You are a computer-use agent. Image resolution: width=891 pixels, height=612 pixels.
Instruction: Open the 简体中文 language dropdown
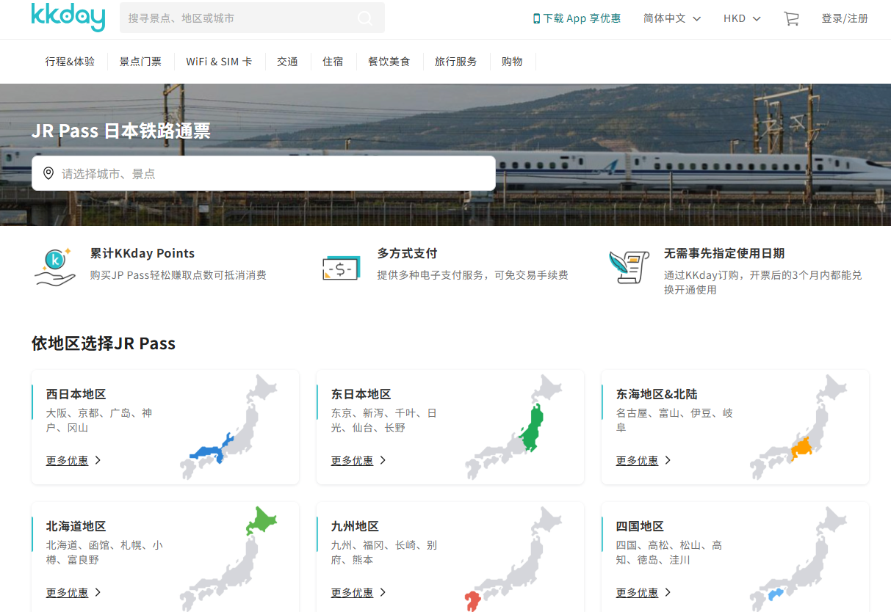(x=671, y=18)
